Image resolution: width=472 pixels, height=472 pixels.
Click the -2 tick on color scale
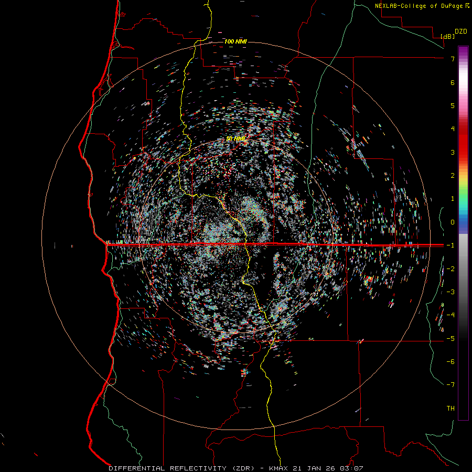tap(450, 269)
